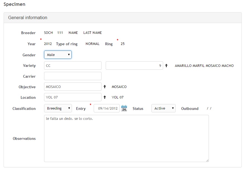Open the calendar date picker icon
The image size is (244, 169).
(x=124, y=108)
